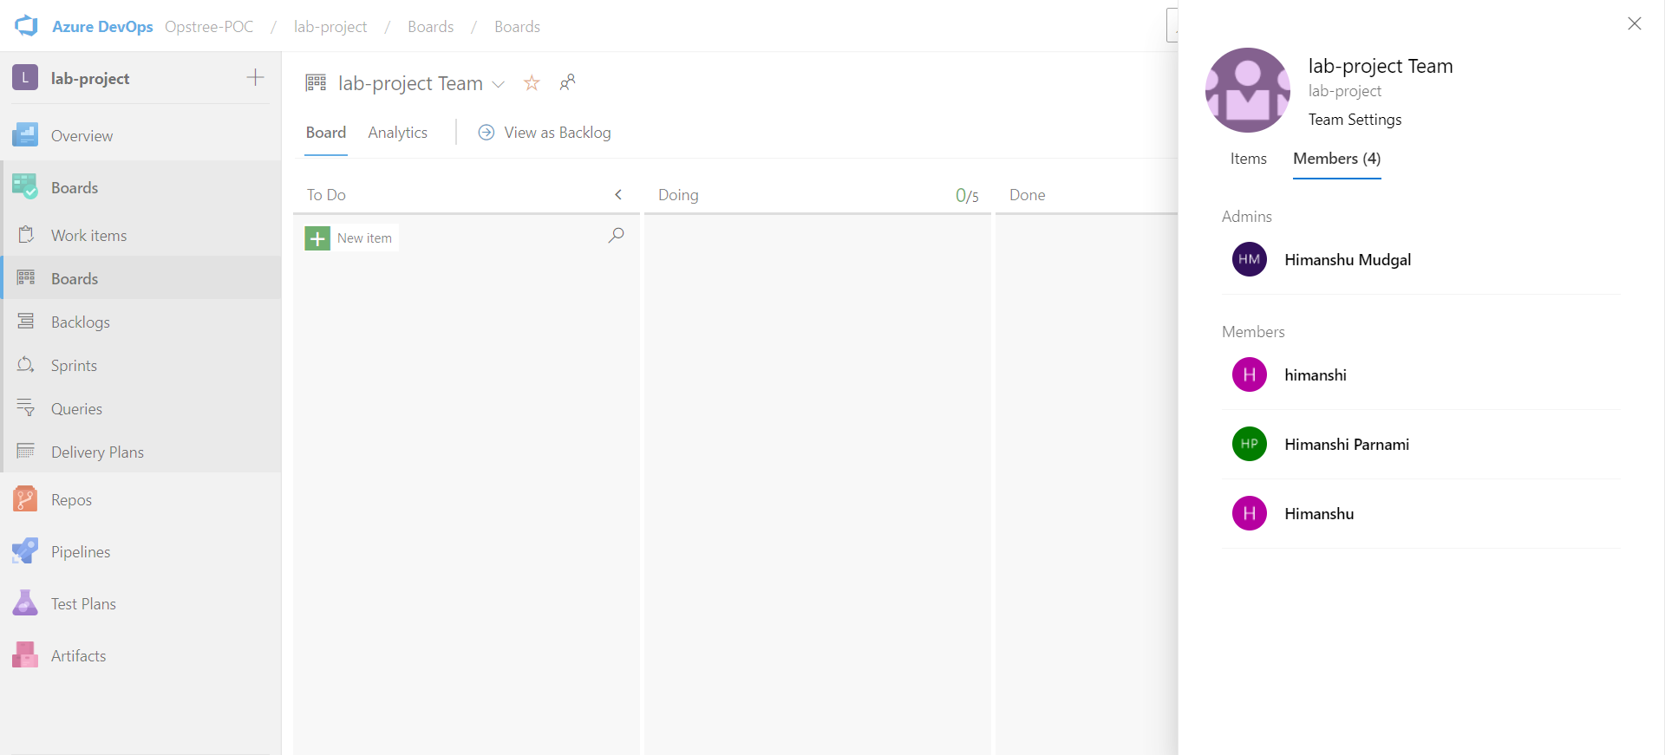Open the Test Plans hub
The width and height of the screenshot is (1665, 755).
point(141,603)
